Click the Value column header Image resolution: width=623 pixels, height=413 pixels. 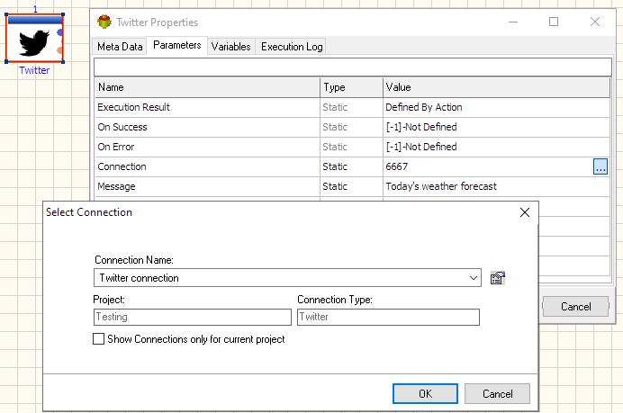(x=496, y=87)
